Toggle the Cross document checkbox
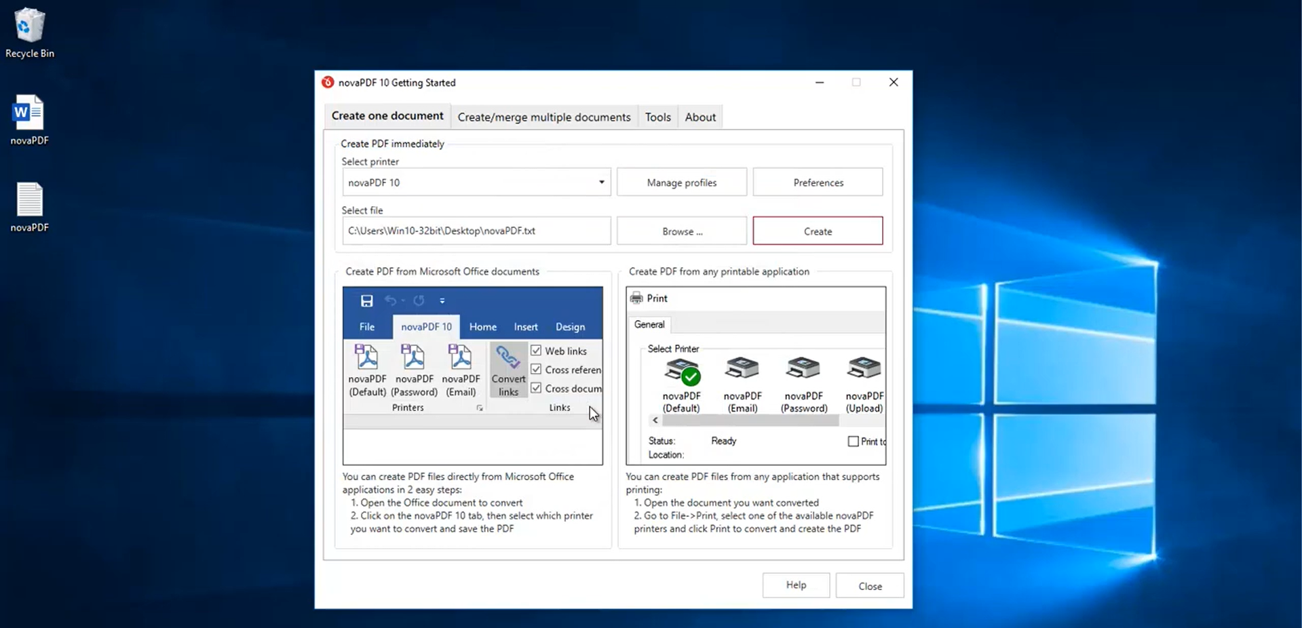This screenshot has width=1302, height=628. coord(536,389)
